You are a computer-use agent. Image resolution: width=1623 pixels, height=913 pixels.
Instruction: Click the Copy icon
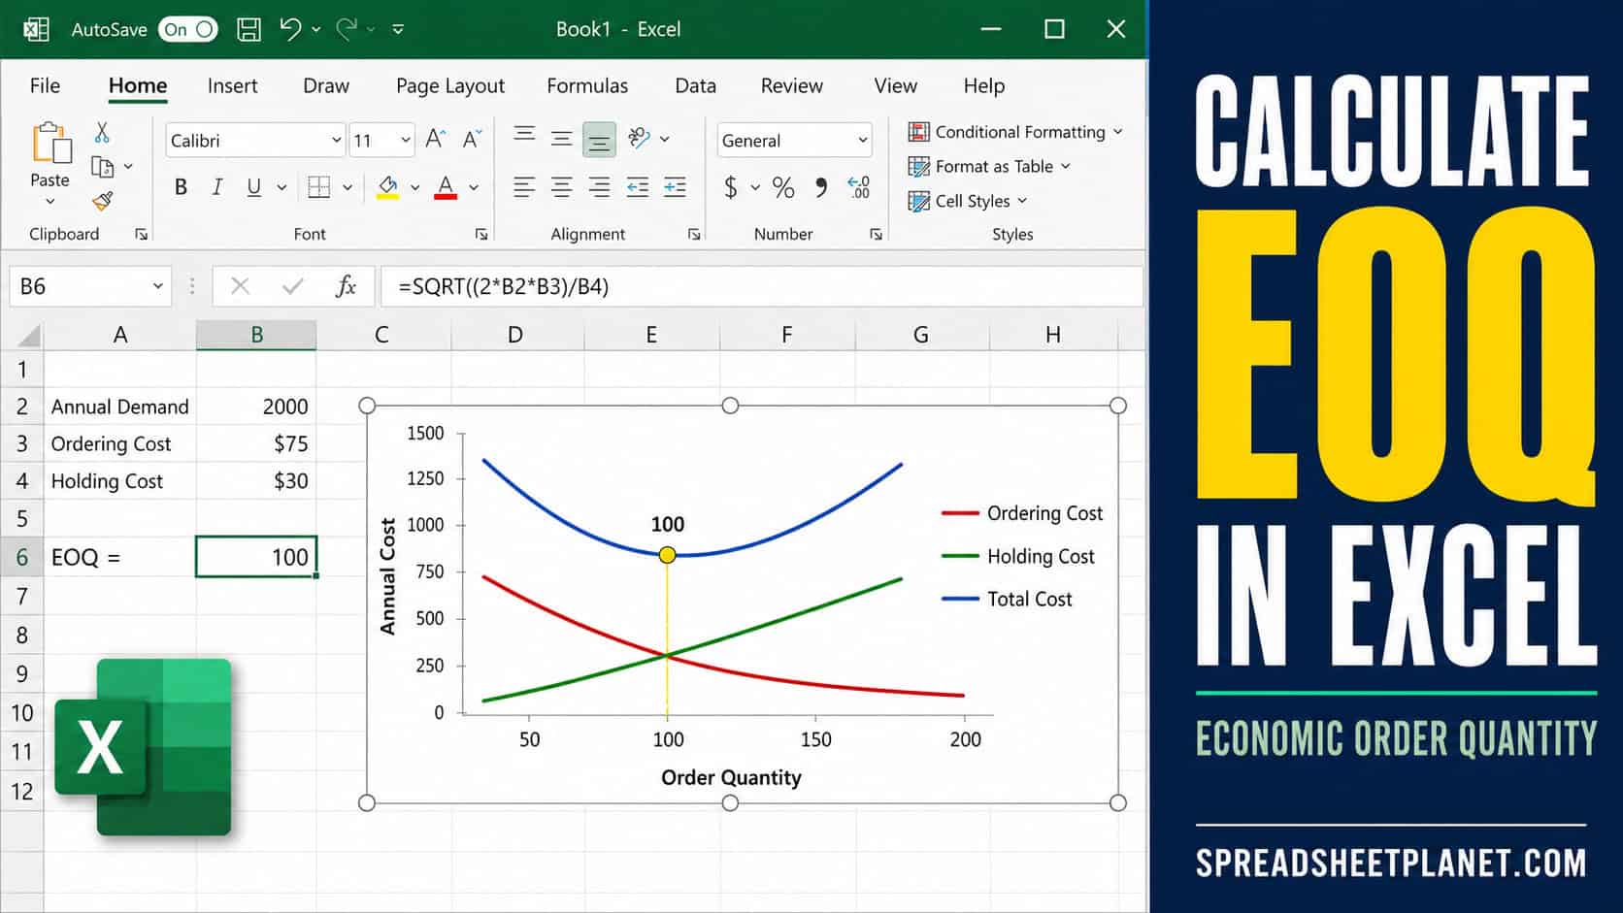tap(102, 167)
